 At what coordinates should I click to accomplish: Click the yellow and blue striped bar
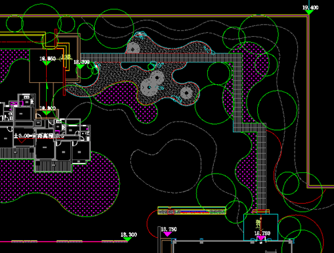point(192,210)
